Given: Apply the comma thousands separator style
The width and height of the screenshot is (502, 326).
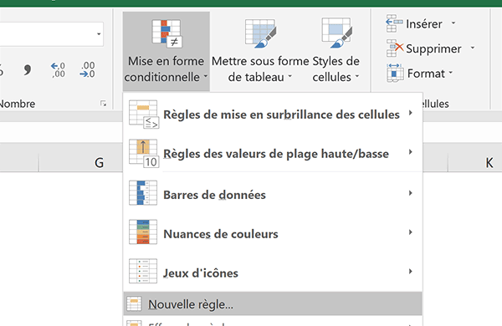Looking at the screenshot, I should coord(28,69).
